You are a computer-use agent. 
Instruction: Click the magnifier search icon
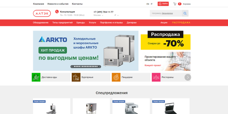pos(185,13)
